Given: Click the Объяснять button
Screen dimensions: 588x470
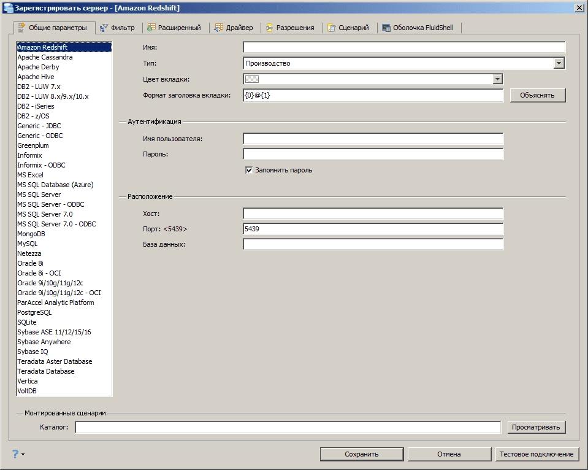Looking at the screenshot, I should point(537,95).
